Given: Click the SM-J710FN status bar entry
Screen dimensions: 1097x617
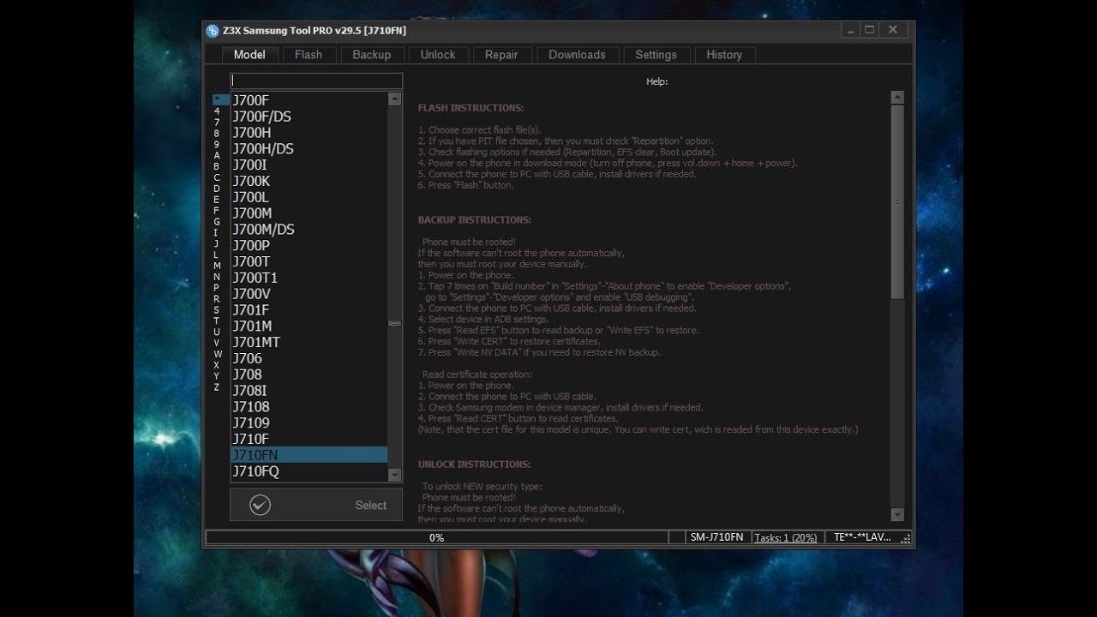Looking at the screenshot, I should click(x=717, y=537).
